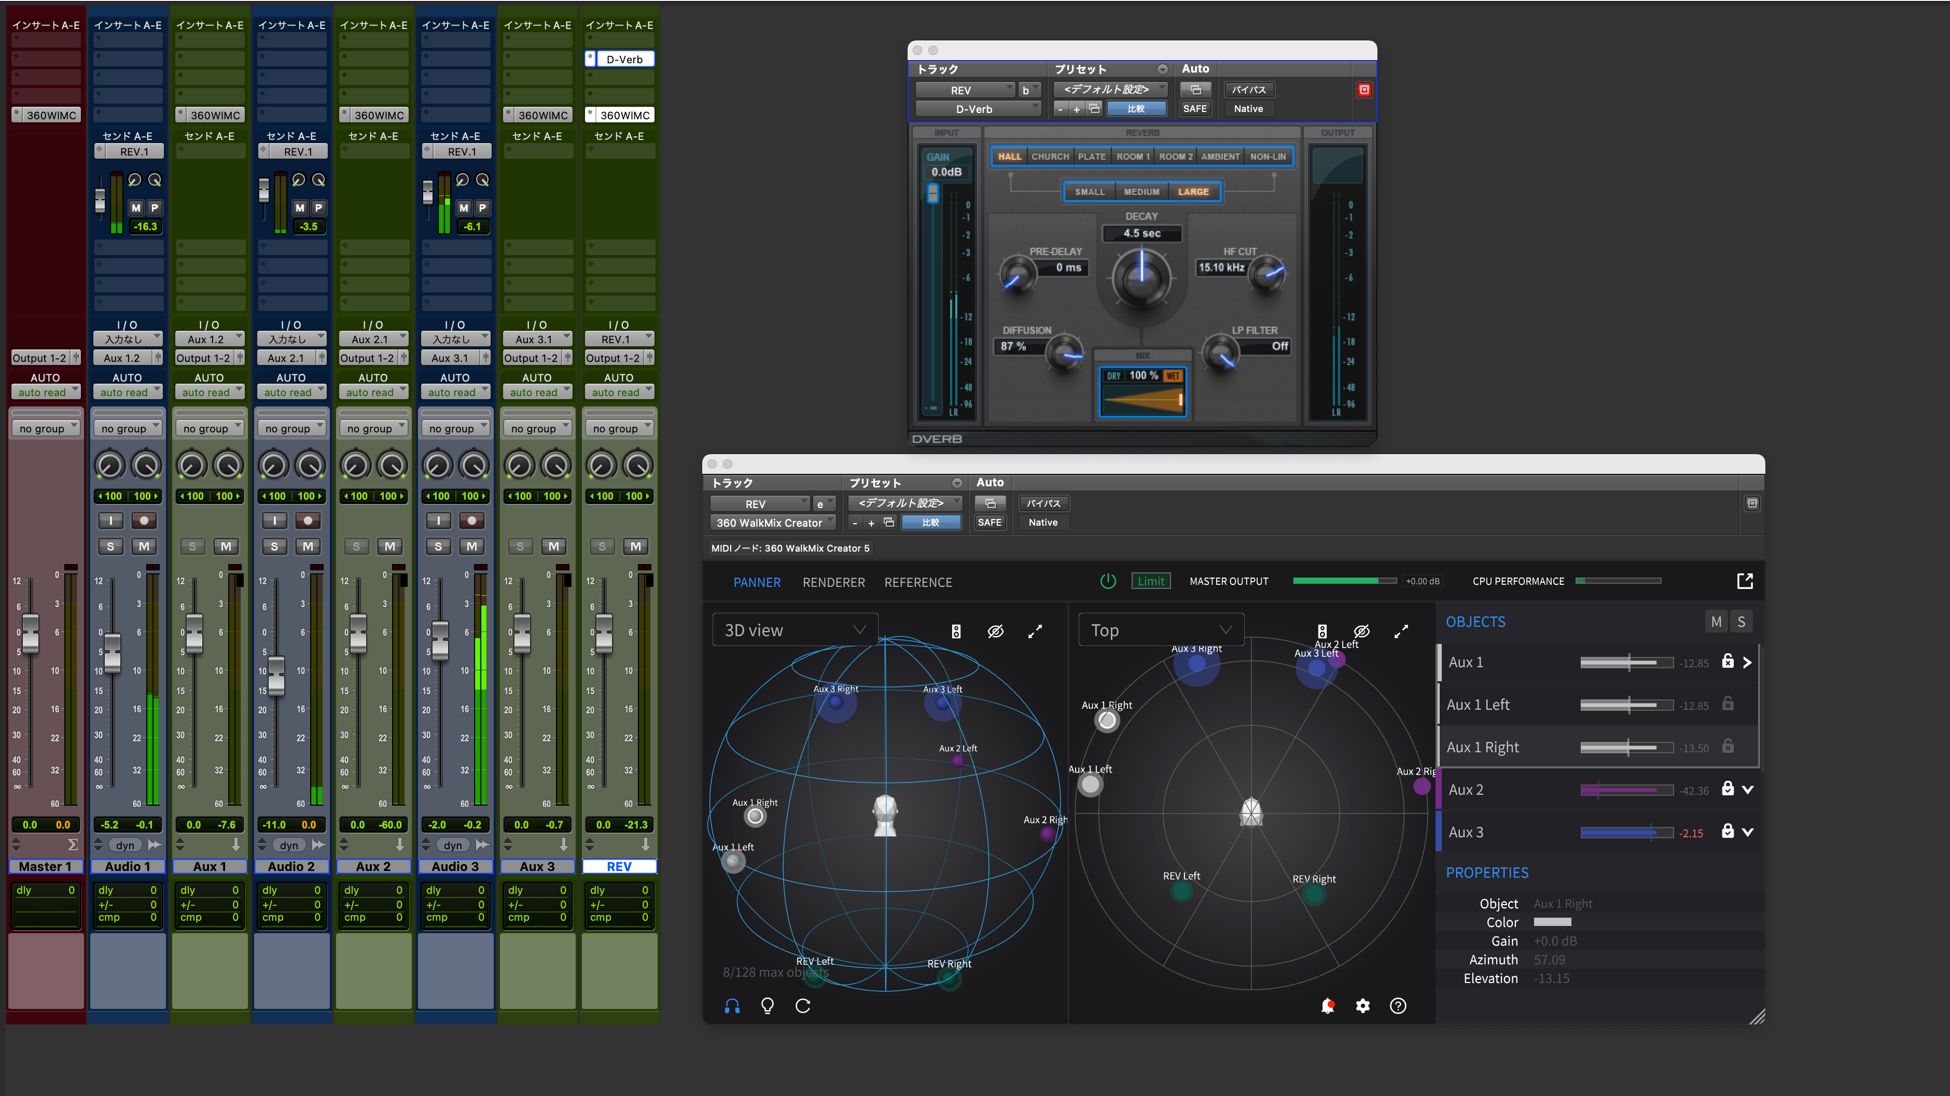Click SAFE button in WalkMix window
The height and width of the screenshot is (1096, 1950).
pos(990,522)
